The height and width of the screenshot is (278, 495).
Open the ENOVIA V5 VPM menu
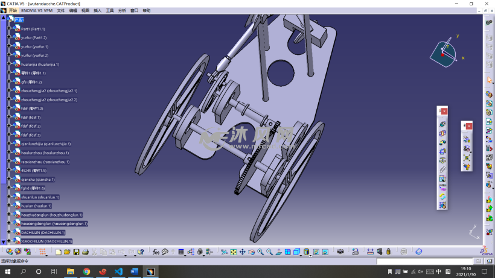click(x=37, y=10)
